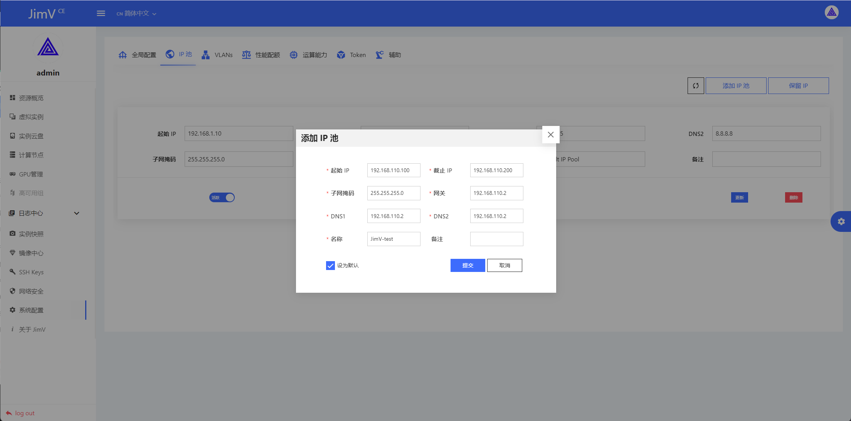This screenshot has height=421, width=851.
Task: Click the 添加 IP 池 button
Action: 736,86
